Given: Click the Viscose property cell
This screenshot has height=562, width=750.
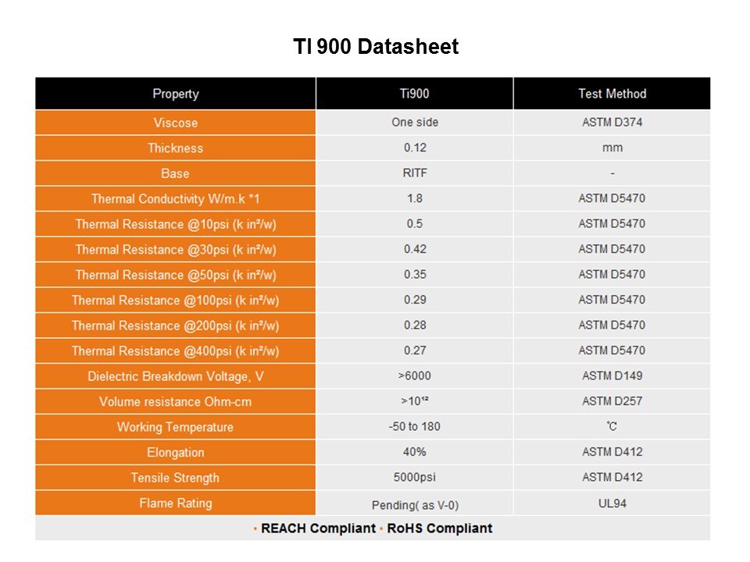Looking at the screenshot, I should (176, 123).
